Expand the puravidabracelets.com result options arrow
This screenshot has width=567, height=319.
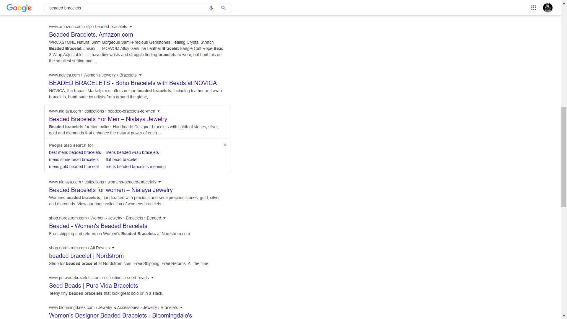pyautogui.click(x=152, y=278)
